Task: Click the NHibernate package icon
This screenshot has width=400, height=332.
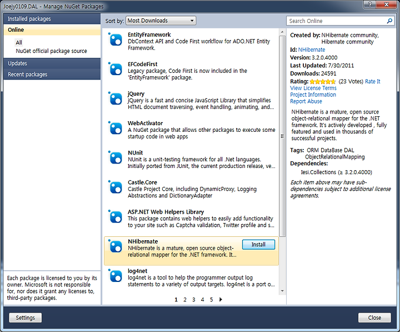Action: (116, 246)
